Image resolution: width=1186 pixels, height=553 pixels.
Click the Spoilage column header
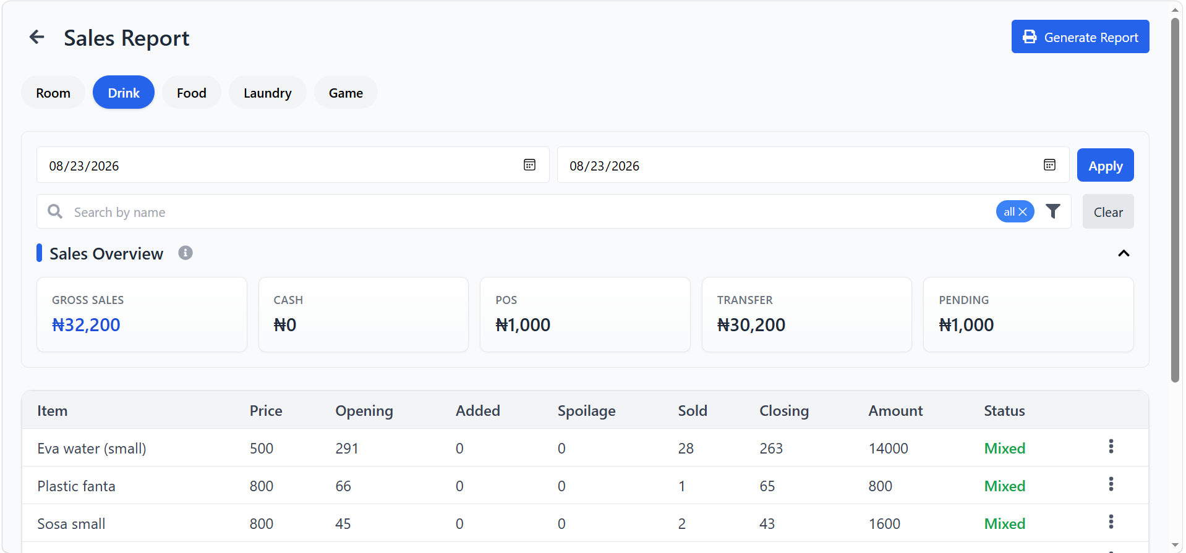coord(587,412)
